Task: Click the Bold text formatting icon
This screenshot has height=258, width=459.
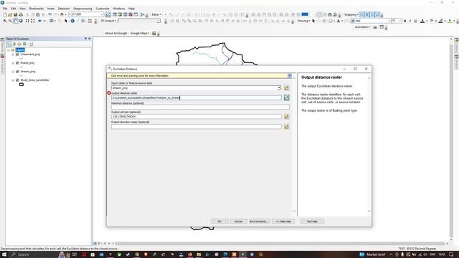Action: point(404,21)
